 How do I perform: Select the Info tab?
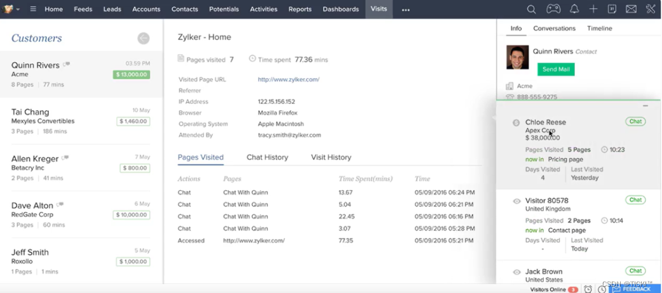[x=516, y=29]
